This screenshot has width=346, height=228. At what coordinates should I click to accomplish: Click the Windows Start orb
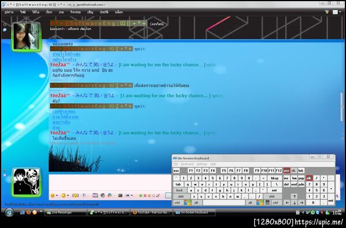click(x=9, y=212)
